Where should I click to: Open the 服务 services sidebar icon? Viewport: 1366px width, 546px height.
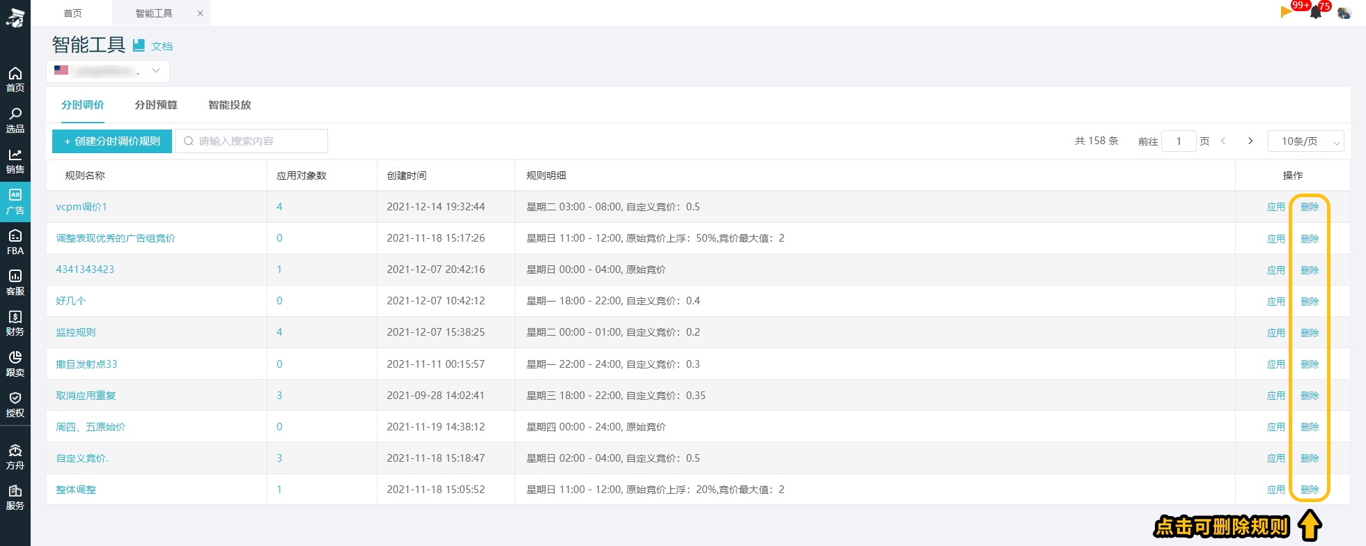click(x=15, y=497)
